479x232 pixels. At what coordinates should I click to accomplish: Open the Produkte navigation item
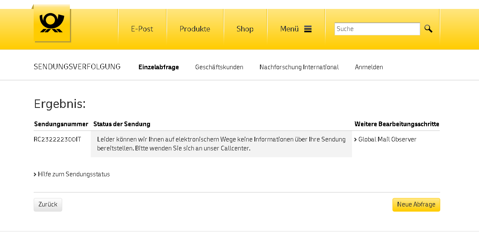tap(195, 29)
